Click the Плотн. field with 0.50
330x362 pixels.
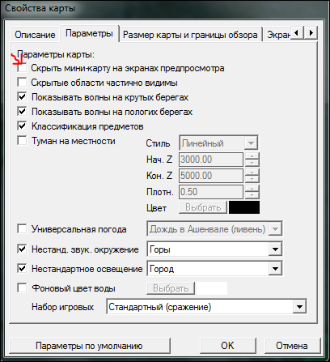[211, 192]
